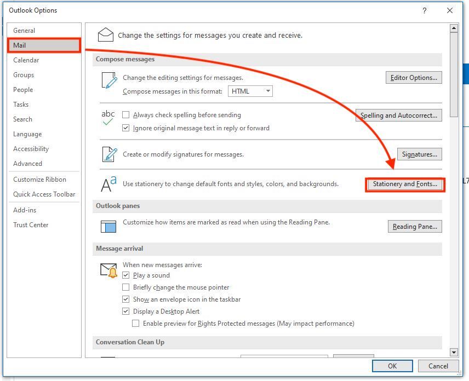Open Add-ins settings
The image size is (469, 381).
point(44,210)
